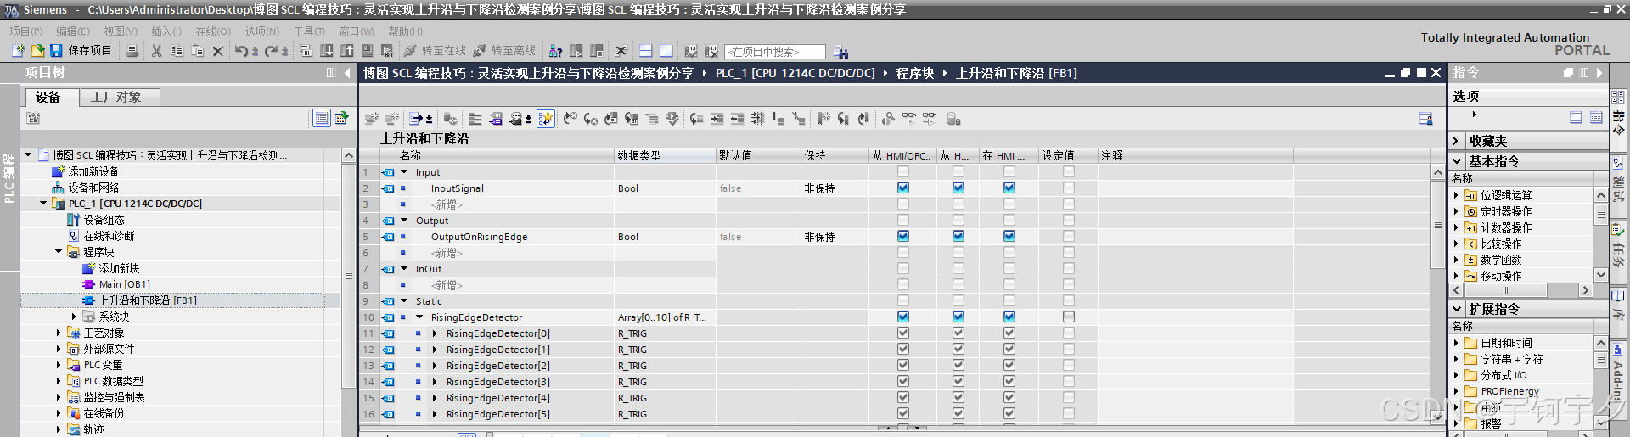The image size is (1630, 437).
Task: Split the editor space horizontally
Action: click(646, 51)
